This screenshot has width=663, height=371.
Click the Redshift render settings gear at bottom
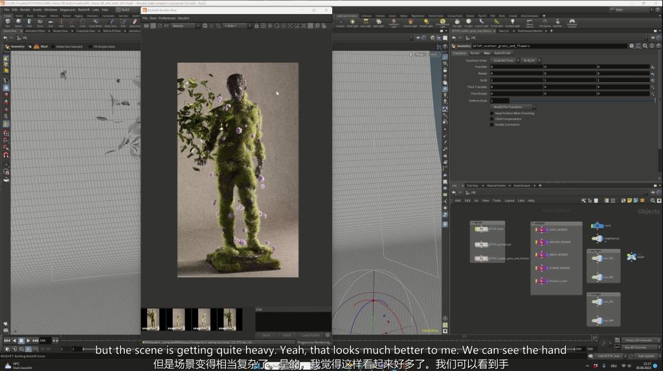pyautogui.click(x=327, y=335)
